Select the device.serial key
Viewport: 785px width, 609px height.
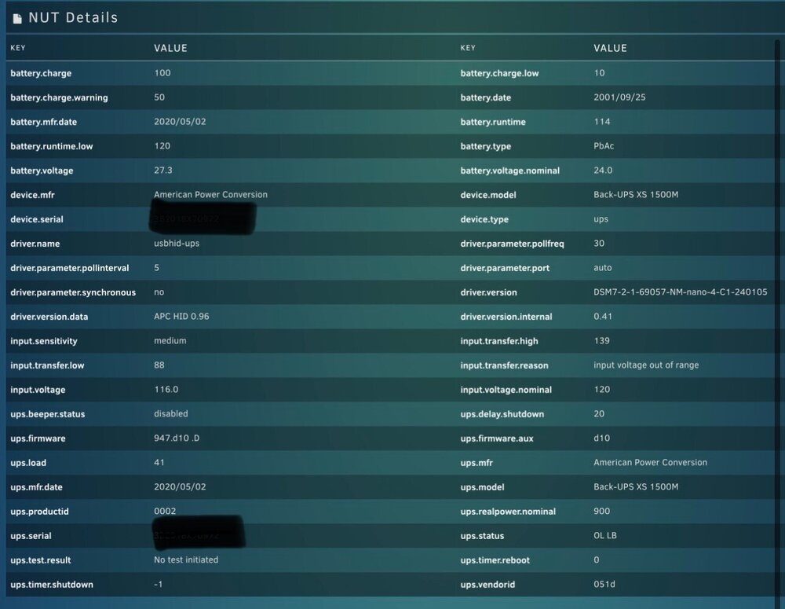pos(37,219)
